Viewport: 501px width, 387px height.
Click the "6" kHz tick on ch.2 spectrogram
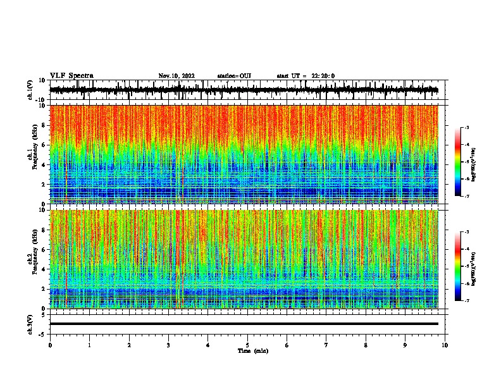[44, 250]
